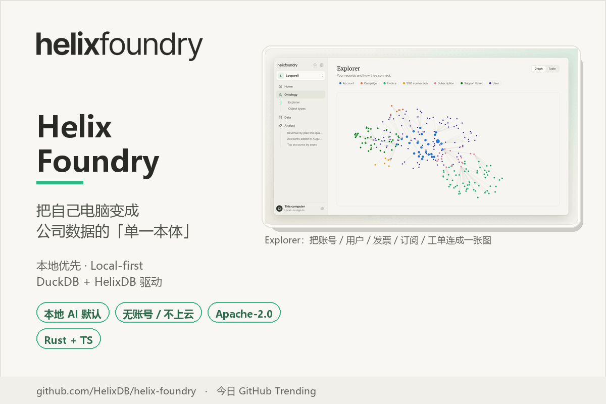Open saved query 'Top accounts by seats'
The height and width of the screenshot is (404, 606).
pyautogui.click(x=302, y=144)
